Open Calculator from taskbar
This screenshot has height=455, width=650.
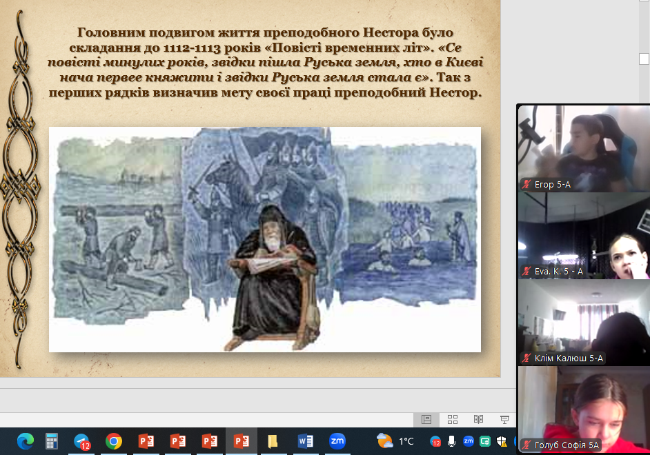coord(51,441)
